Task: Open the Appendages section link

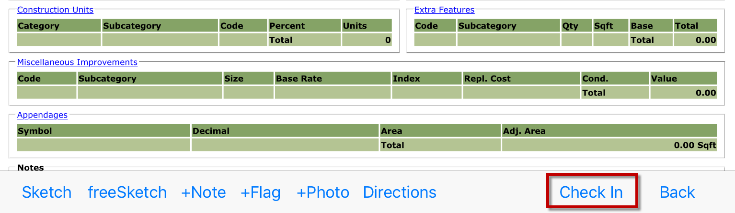Action: (x=42, y=115)
